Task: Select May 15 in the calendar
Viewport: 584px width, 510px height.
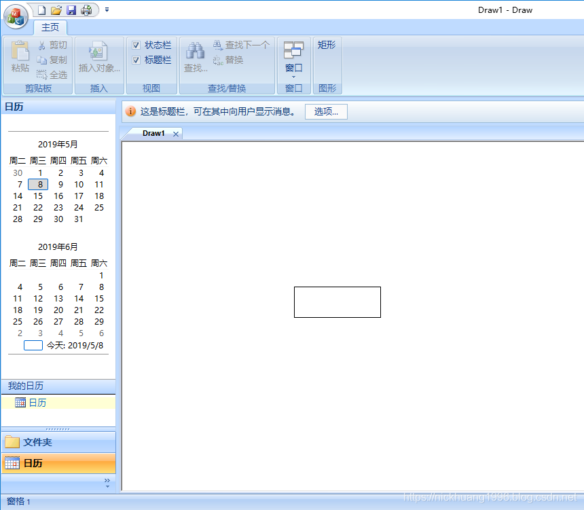Action: point(38,196)
